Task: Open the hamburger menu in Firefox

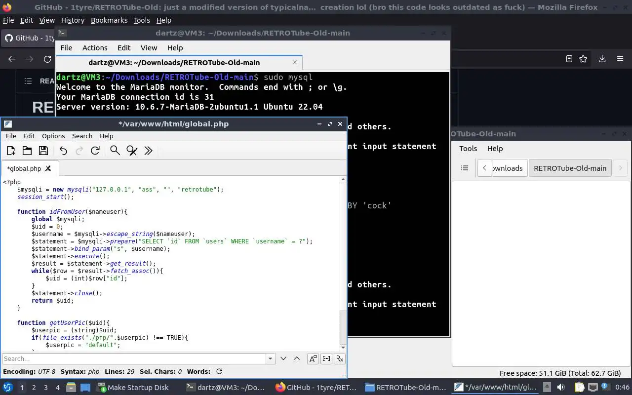Action: coord(620,59)
